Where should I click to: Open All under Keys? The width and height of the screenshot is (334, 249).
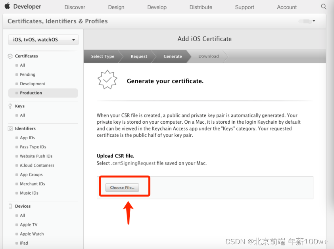[x=22, y=115]
